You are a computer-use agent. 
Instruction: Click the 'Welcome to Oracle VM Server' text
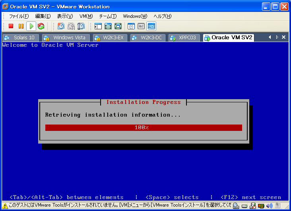click(x=50, y=45)
